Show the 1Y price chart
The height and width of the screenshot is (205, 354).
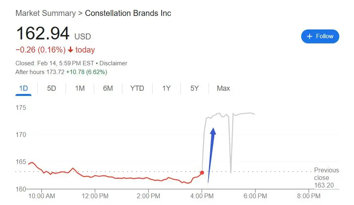pos(166,88)
